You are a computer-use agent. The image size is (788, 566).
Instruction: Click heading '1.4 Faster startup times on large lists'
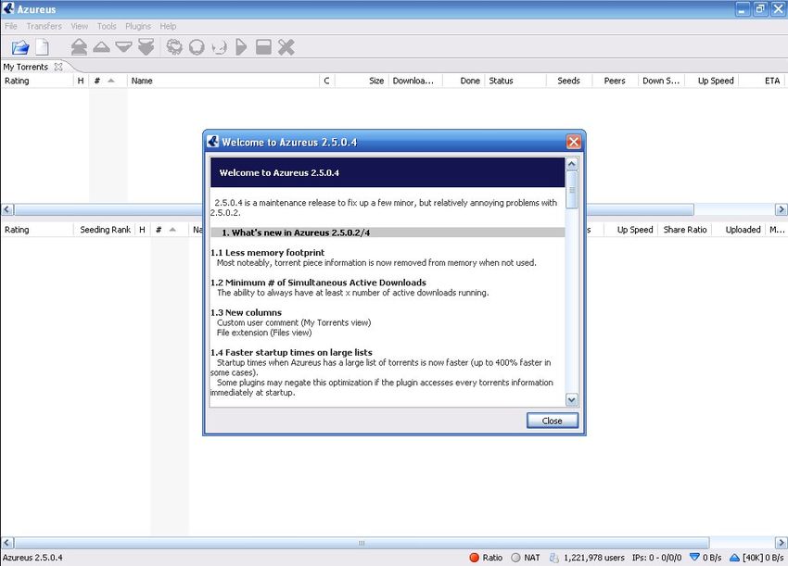click(x=291, y=353)
